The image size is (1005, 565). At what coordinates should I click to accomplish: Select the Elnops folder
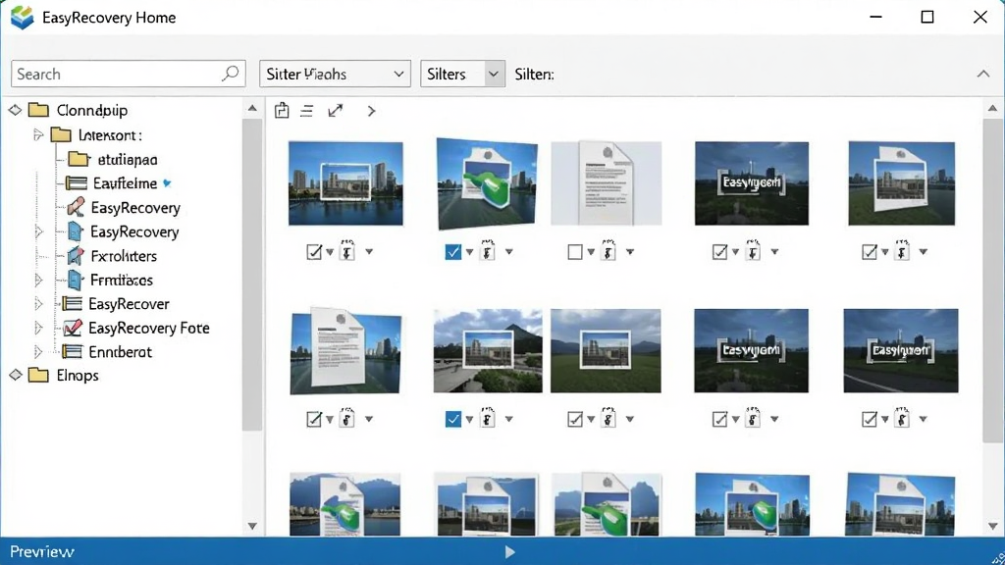[x=77, y=376]
